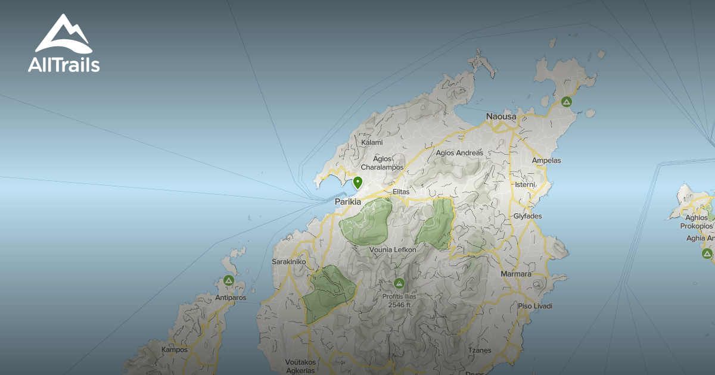Open the trail marker below Aghia label
Viewport: 715px width, 375px height.
tap(707, 254)
